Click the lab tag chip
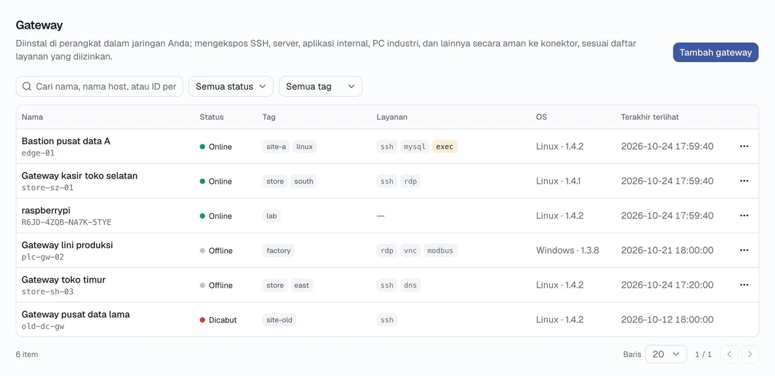The width and height of the screenshot is (775, 376). coord(272,216)
